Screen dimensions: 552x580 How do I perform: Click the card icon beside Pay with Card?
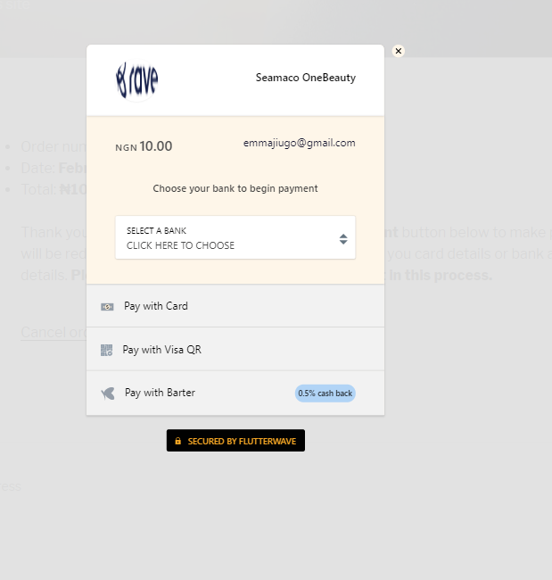pyautogui.click(x=107, y=307)
